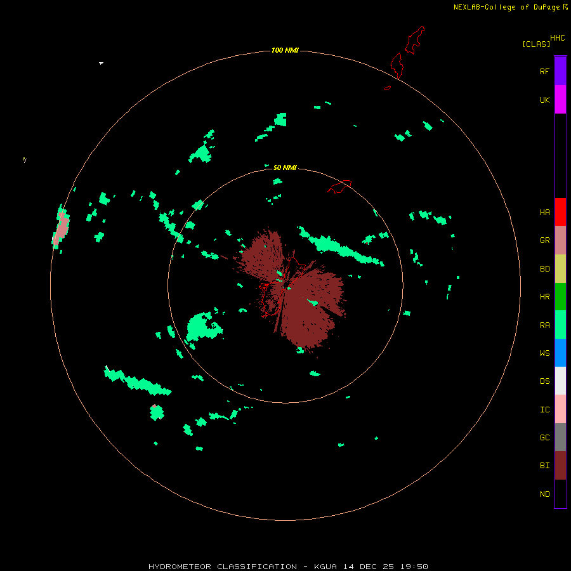Click the 'GR' legend label
The height and width of the screenshot is (571, 571).
pos(544,240)
